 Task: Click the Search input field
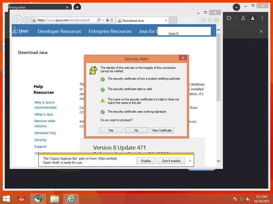pyautogui.click(x=184, y=31)
